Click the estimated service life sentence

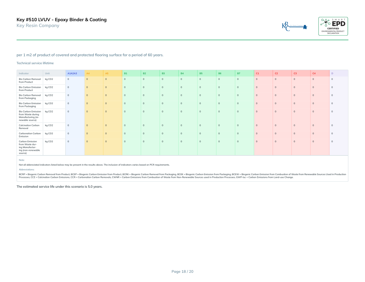point(59,187)
